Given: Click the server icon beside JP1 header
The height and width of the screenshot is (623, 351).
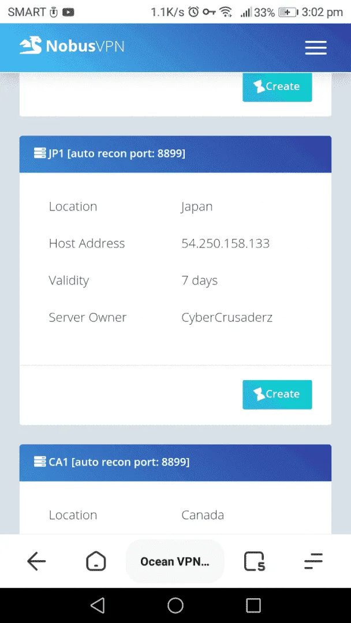Looking at the screenshot, I should point(40,153).
